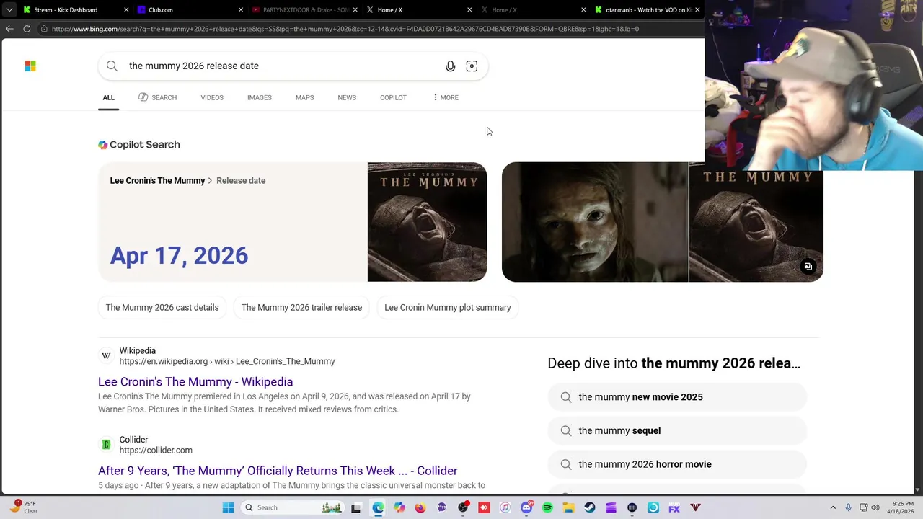Select the ALL results tab
923x519 pixels.
tap(108, 97)
